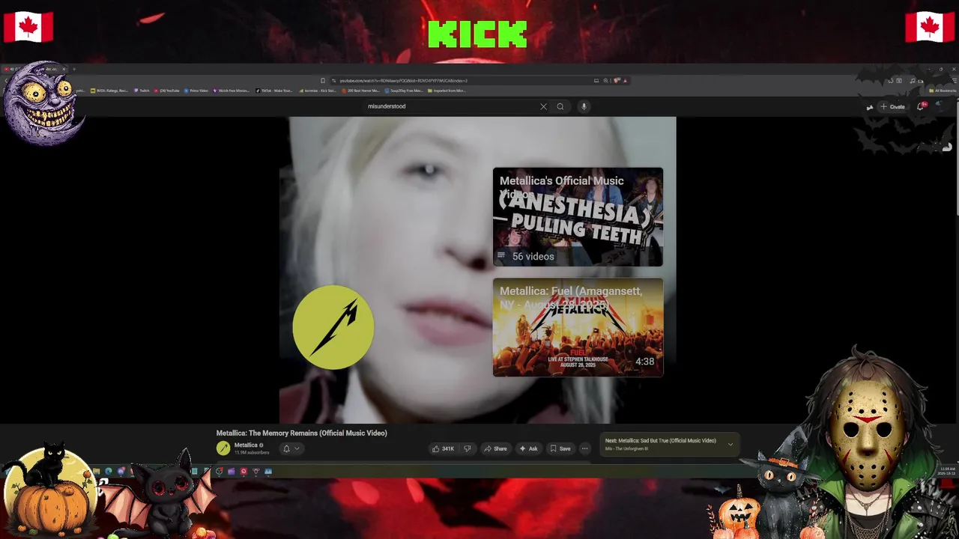Open the 'Soap2Day Free Mov...' bookmark
Viewport: 959px width, 539px height.
pos(405,91)
